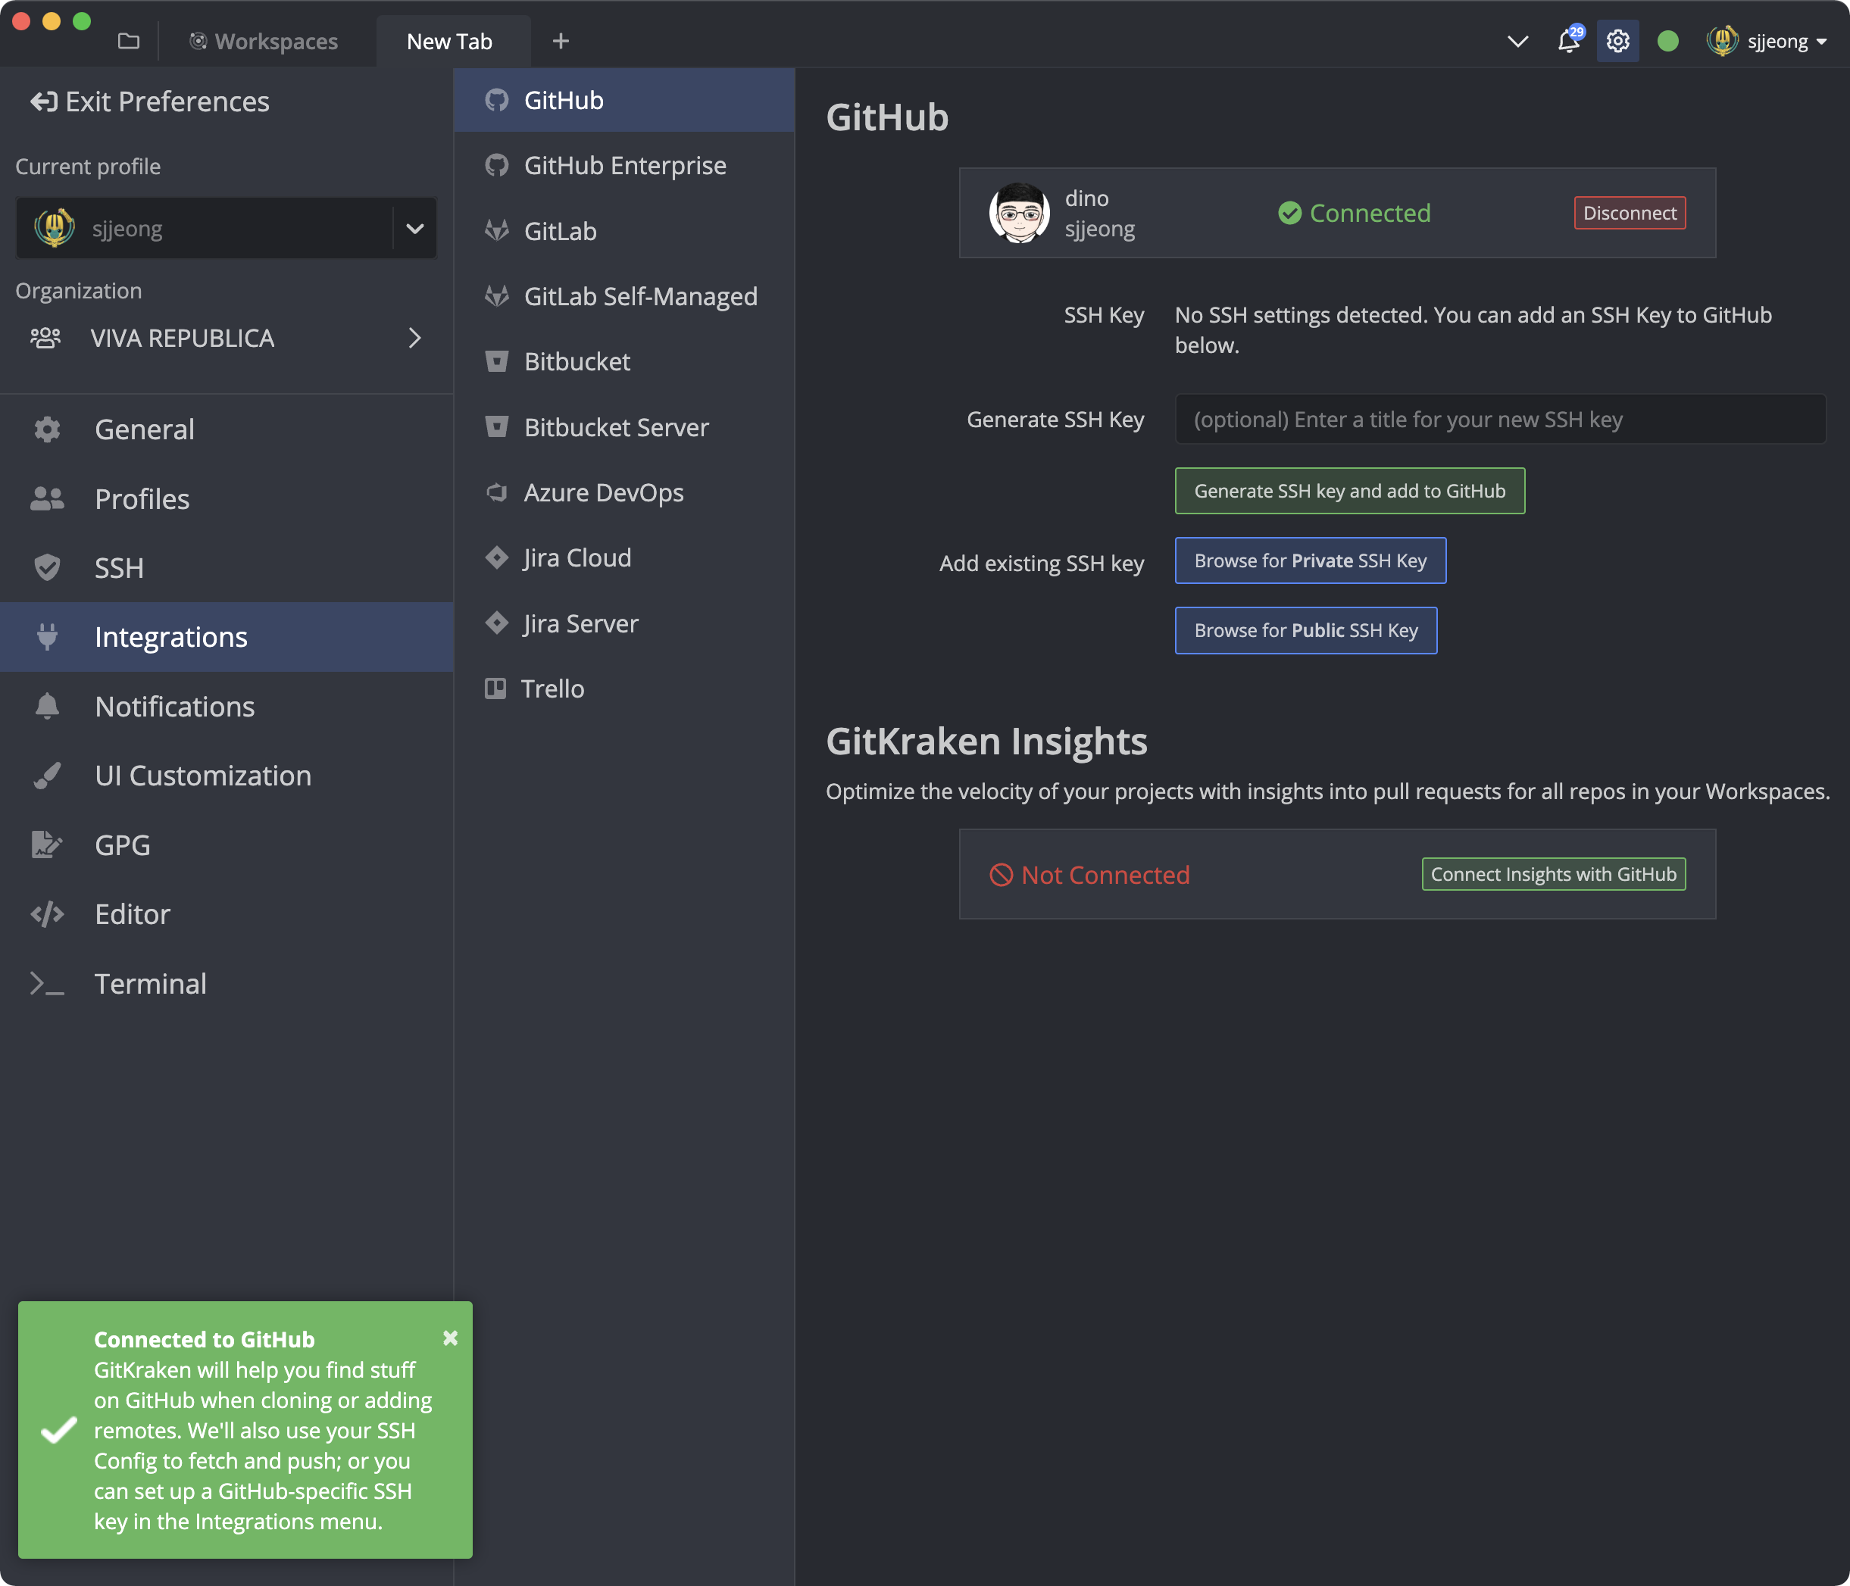Select the Trello integration icon
Image resolution: width=1850 pixels, height=1586 pixels.
point(495,688)
